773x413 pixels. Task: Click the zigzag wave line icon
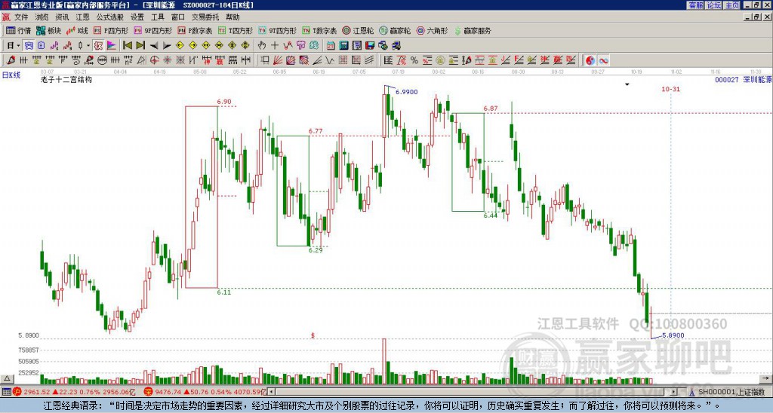click(x=330, y=60)
